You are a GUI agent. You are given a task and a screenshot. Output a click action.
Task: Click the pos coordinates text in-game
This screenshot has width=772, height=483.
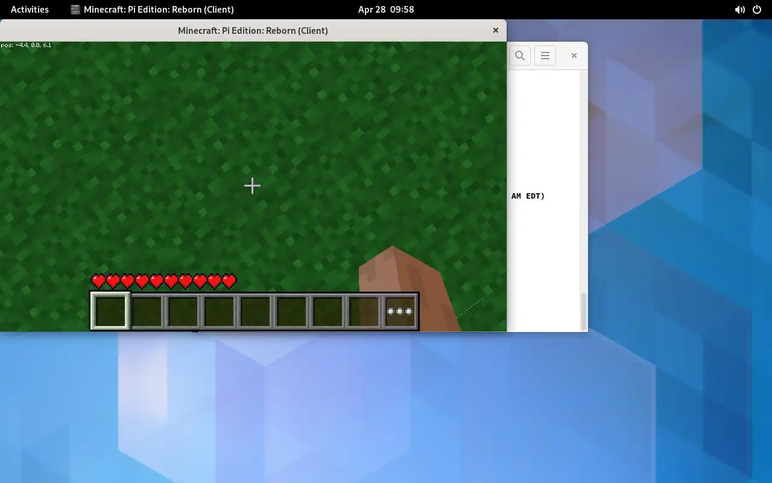[26, 45]
